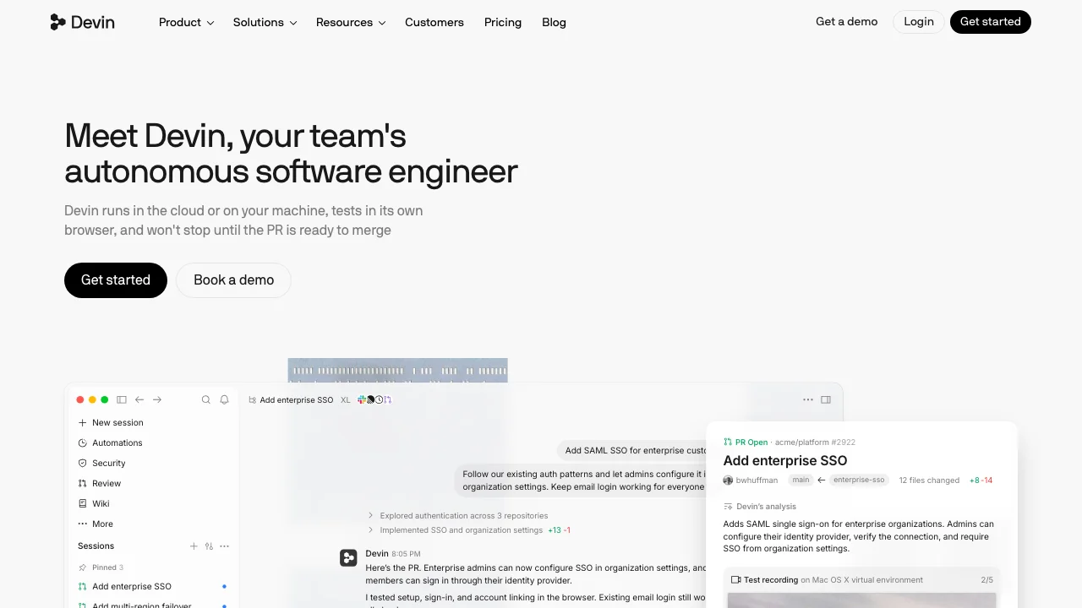Viewport: 1082px width, 608px height.
Task: Expand the Solutions dropdown menu
Action: click(x=265, y=22)
